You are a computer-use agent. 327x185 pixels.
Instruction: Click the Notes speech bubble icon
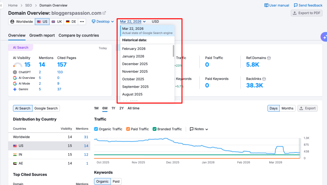point(192,129)
